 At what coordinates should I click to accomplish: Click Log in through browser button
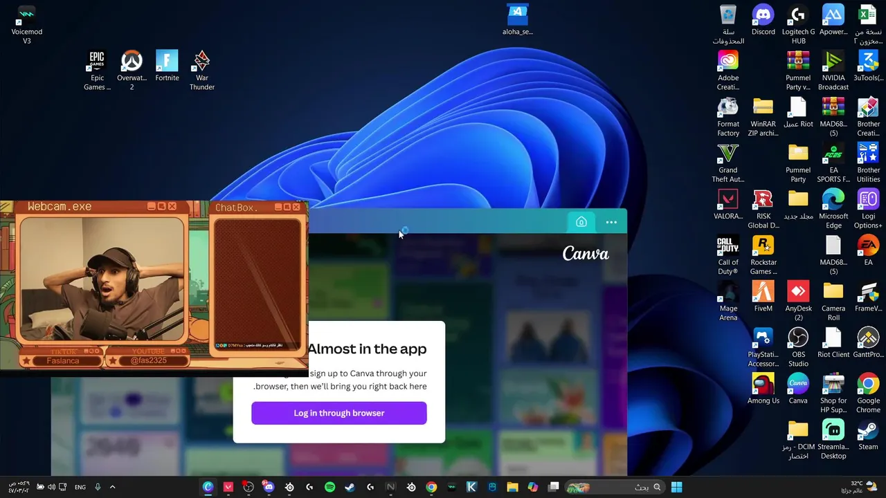click(339, 413)
